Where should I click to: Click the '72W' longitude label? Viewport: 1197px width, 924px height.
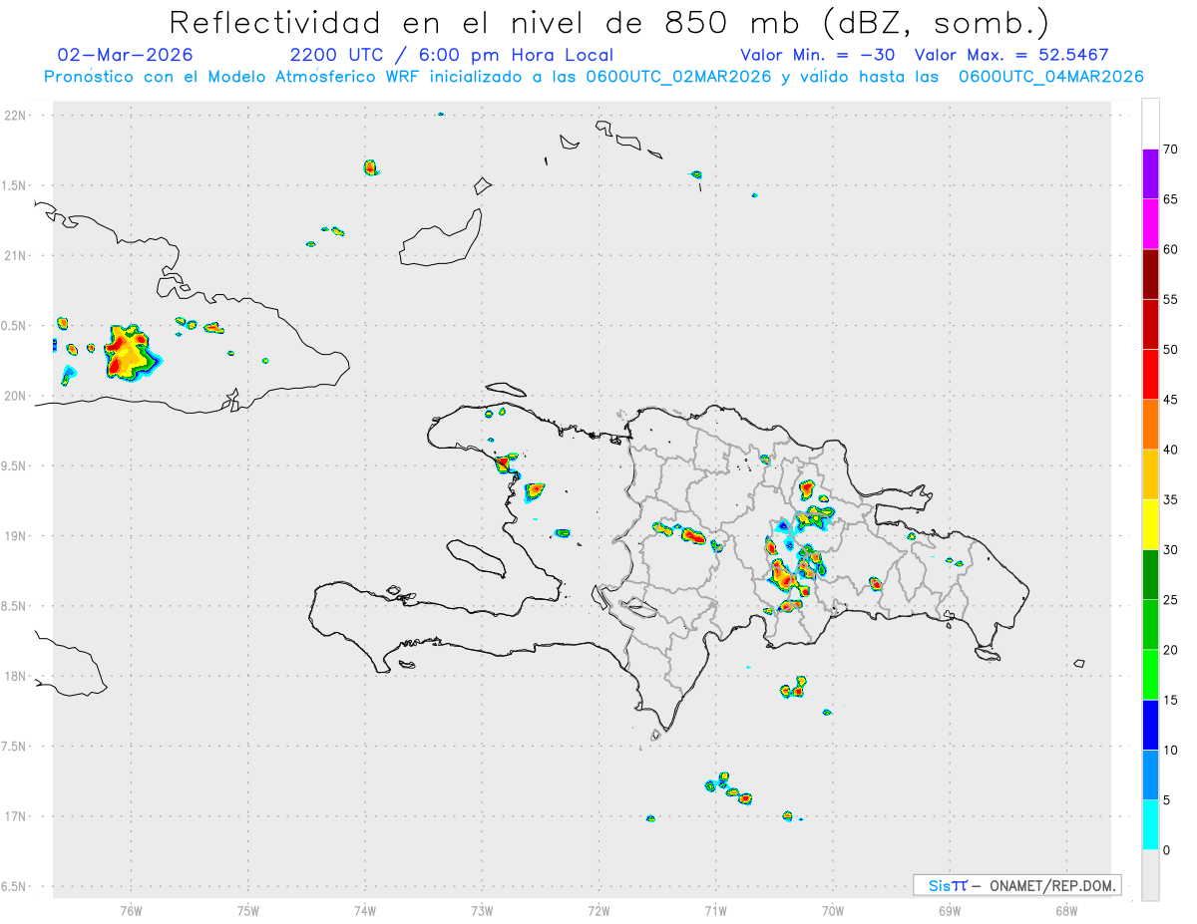click(x=598, y=911)
